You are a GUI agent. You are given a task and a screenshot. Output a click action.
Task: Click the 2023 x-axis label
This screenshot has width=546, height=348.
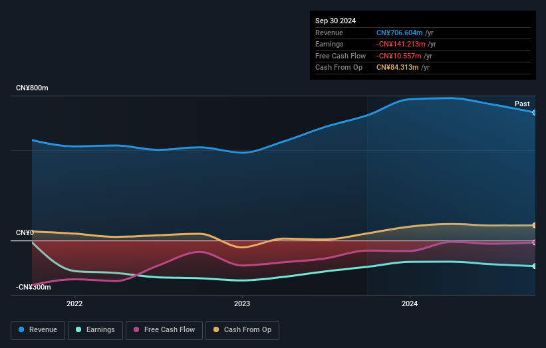click(x=242, y=304)
